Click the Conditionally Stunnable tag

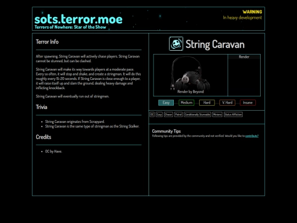[x=197, y=115]
